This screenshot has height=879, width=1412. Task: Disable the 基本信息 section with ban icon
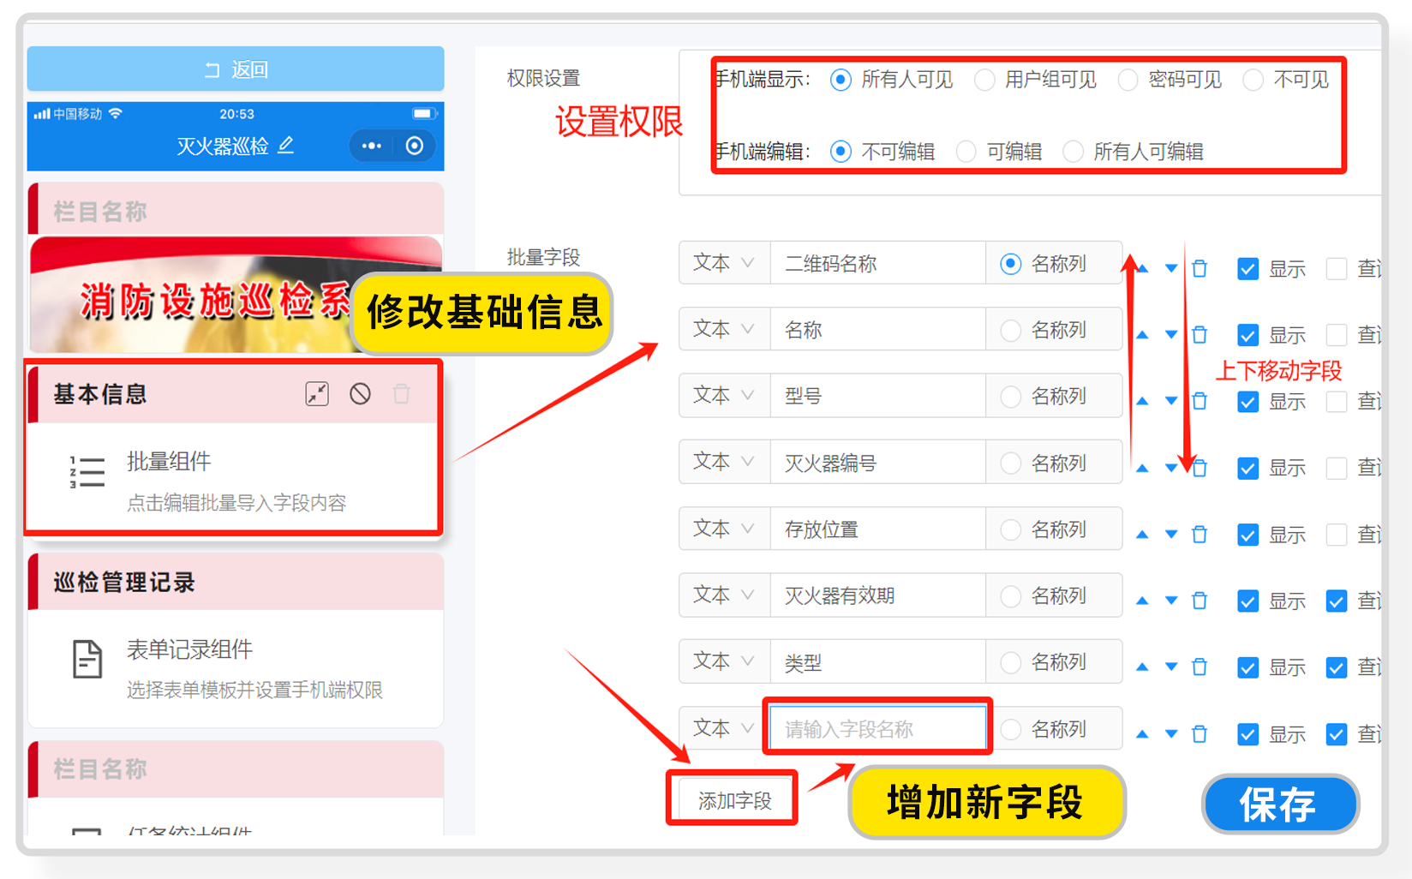[x=360, y=394]
